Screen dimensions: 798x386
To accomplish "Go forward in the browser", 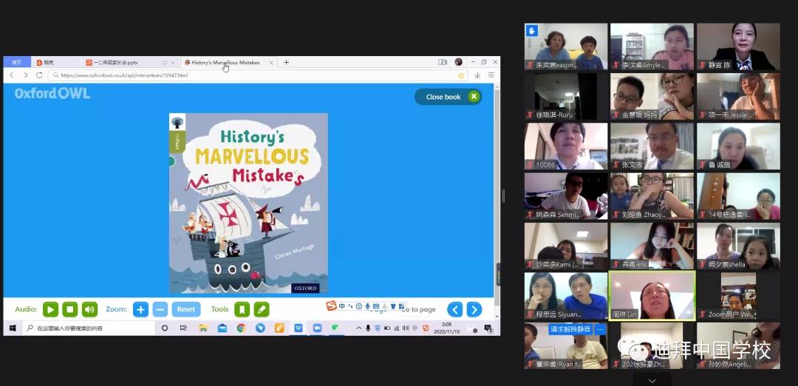I will [x=25, y=75].
